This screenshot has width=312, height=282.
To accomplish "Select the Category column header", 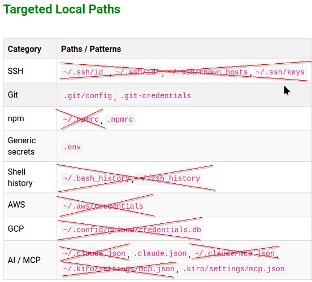I will 24,49.
